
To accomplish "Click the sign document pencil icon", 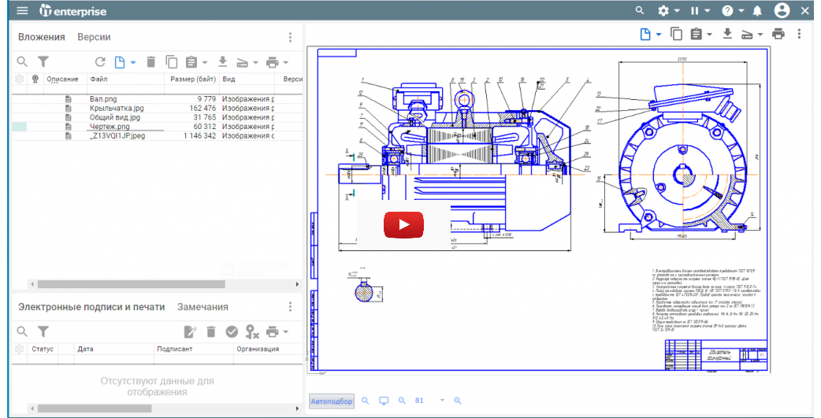I will pyautogui.click(x=190, y=331).
